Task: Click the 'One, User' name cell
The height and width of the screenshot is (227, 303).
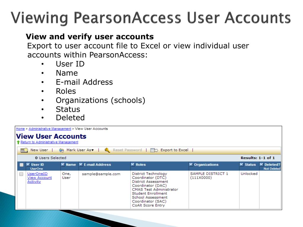Action: pos(66,176)
